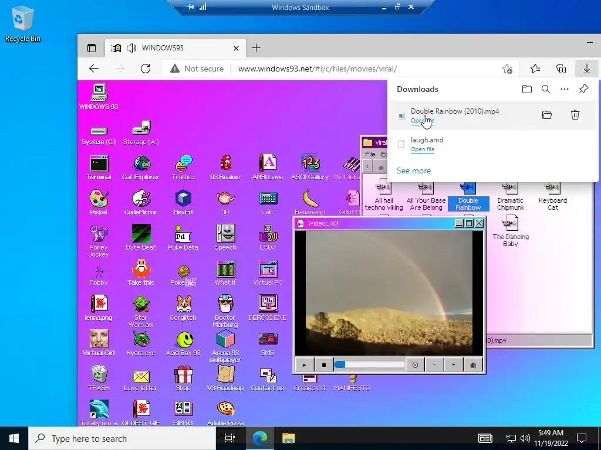601x450 pixels.
Task: Open System (C:) drive icon
Action: click(x=99, y=135)
